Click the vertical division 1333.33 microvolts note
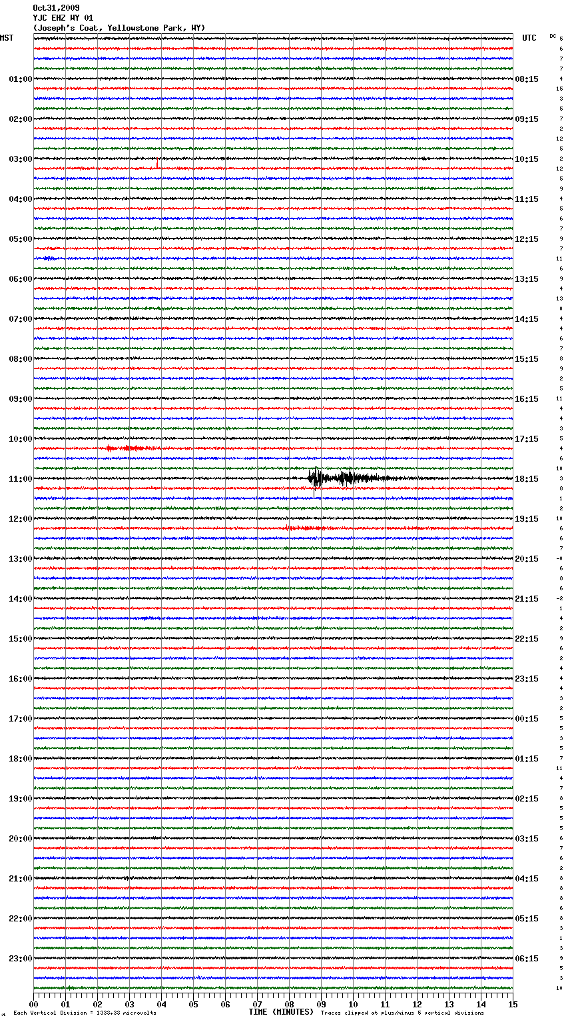The height and width of the screenshot is (1022, 566). click(85, 1013)
